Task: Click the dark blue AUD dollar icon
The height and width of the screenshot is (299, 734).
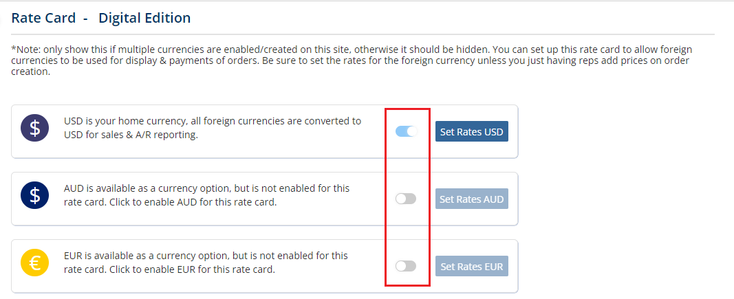Action: coord(35,195)
